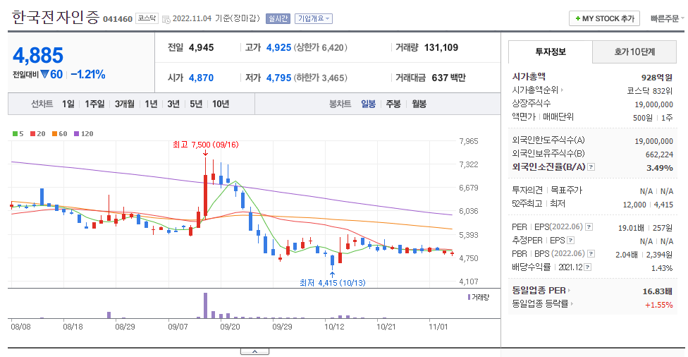Image resolution: width=688 pixels, height=357 pixels.
Task: Open the 빠른주문 dropdown
Action: coord(667,18)
